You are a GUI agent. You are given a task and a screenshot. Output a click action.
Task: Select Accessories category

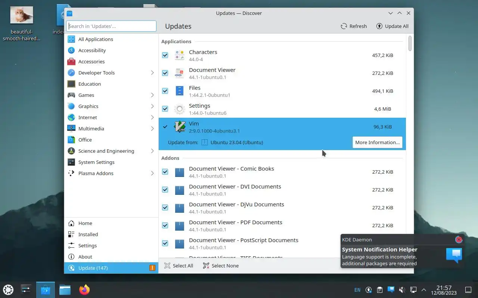coord(111,61)
